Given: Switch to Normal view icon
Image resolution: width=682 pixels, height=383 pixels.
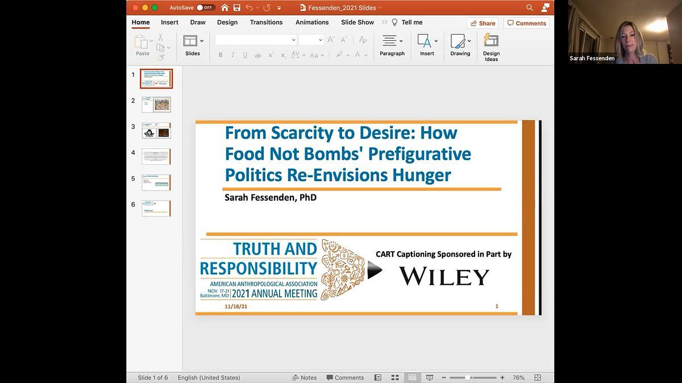Looking at the screenshot, I should click(x=378, y=377).
